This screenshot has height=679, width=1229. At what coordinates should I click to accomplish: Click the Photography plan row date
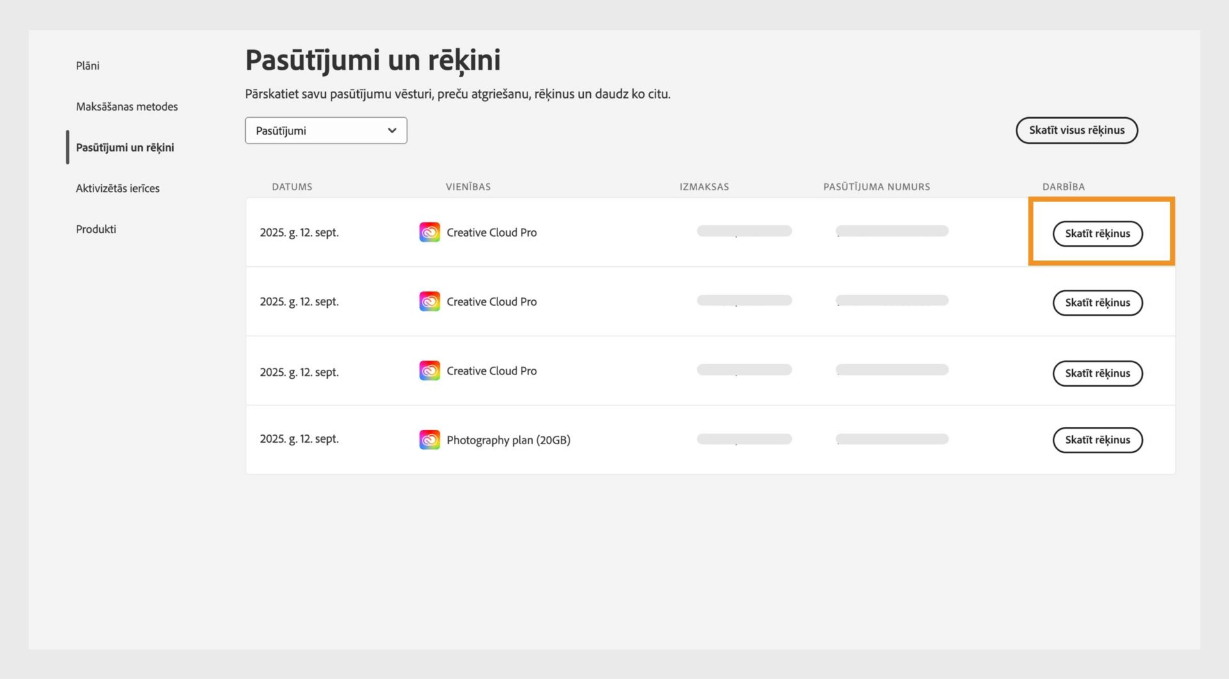[x=299, y=439]
